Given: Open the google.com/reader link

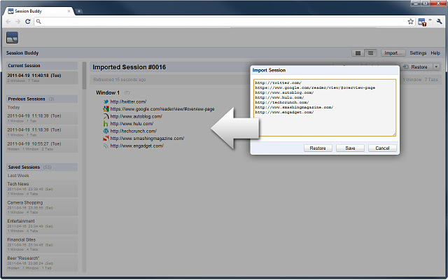Looking at the screenshot, I should pos(162,109).
